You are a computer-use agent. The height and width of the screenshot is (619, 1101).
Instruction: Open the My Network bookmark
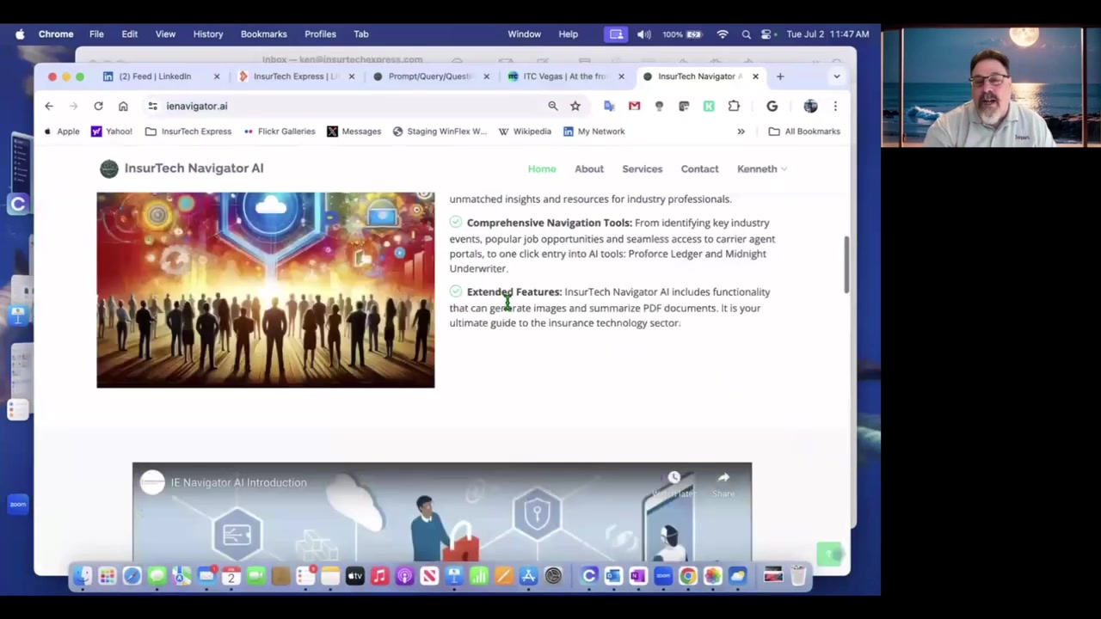[594, 132]
